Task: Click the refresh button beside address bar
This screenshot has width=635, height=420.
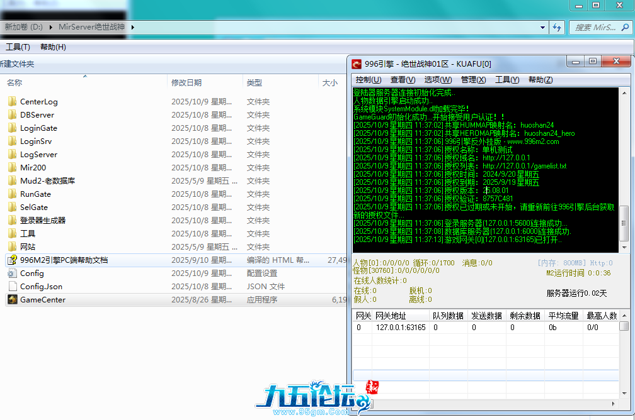Action: tap(556, 28)
